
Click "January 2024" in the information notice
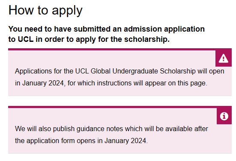tap(125, 141)
